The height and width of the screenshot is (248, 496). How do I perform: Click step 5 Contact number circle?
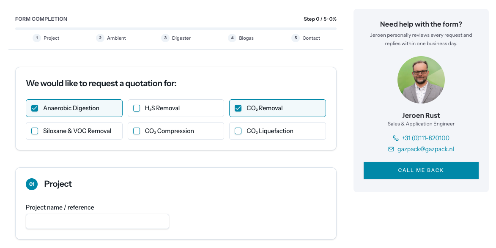(x=296, y=38)
